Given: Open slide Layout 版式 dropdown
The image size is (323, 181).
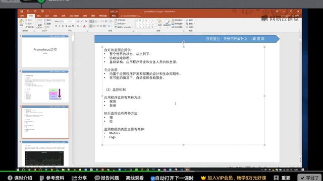Looking at the screenshot, I should [47, 20].
